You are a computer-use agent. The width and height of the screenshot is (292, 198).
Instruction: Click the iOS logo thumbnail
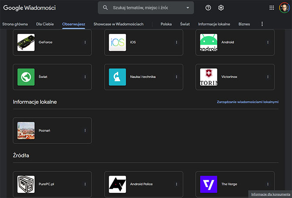coord(117,42)
